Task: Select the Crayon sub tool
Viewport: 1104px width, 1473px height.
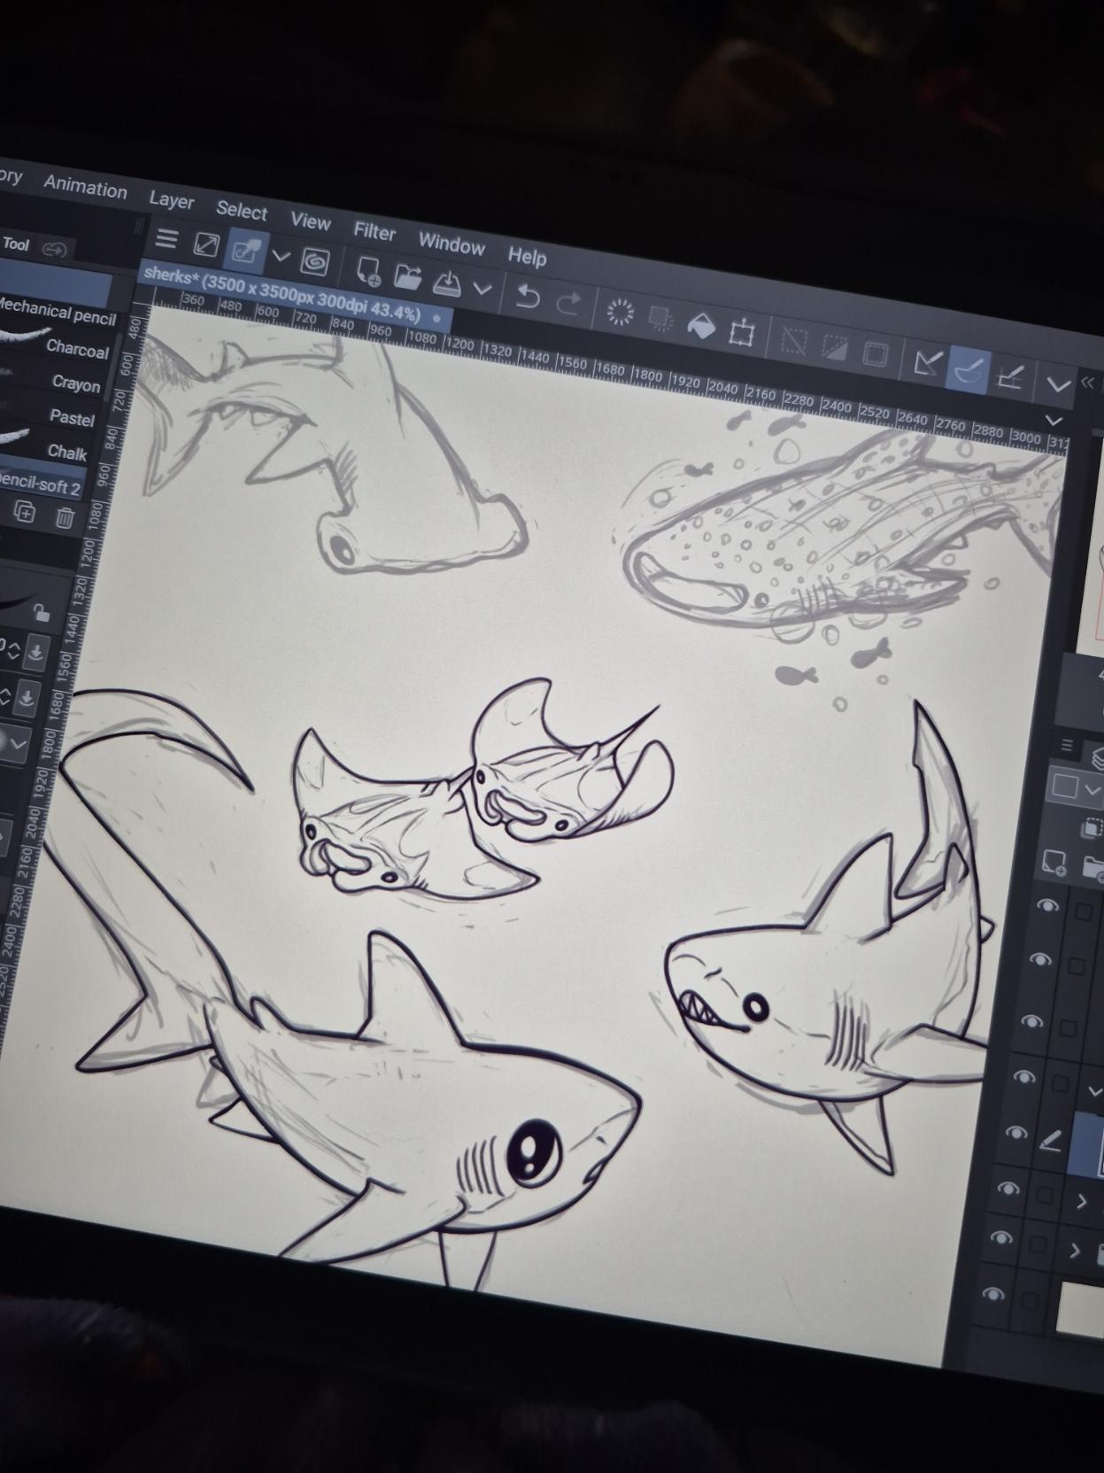Action: 76,384
